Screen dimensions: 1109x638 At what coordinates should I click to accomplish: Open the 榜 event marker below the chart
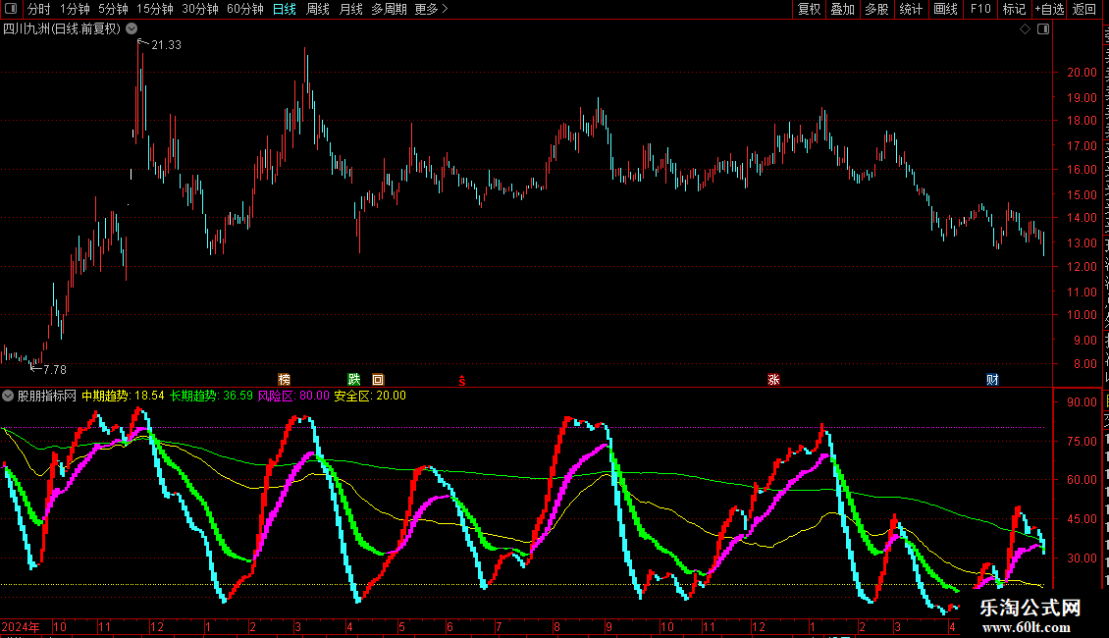[285, 380]
